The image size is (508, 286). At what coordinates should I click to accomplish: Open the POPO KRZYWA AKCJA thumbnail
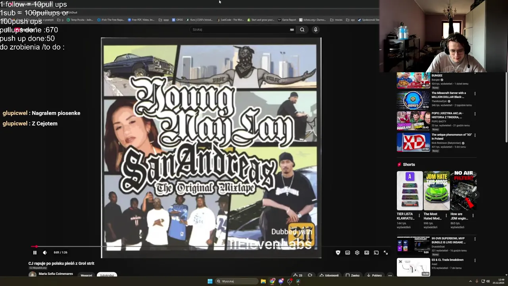[x=413, y=121]
